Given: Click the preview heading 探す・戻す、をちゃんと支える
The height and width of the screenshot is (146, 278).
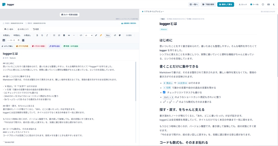Looking at the screenshot, I should (x=182, y=109).
